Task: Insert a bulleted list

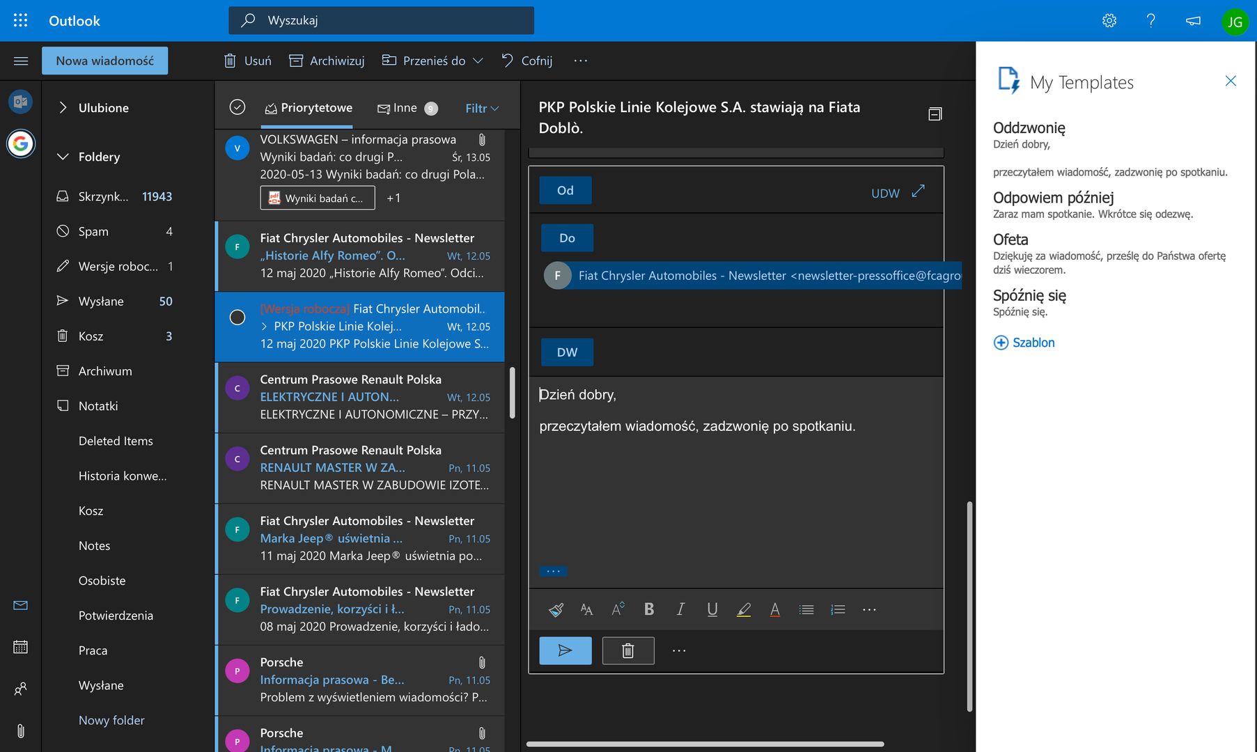Action: coord(806,610)
